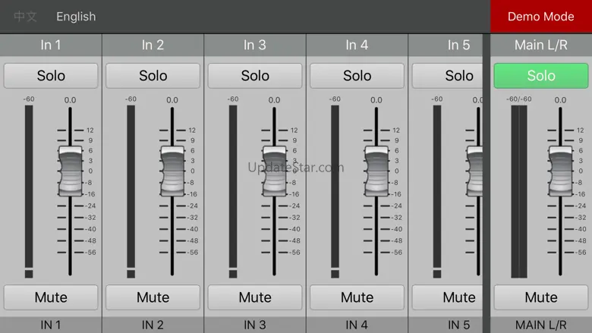Image resolution: width=592 pixels, height=333 pixels.
Task: Click the -24 mark on In 2 fader scale
Action: (x=193, y=206)
